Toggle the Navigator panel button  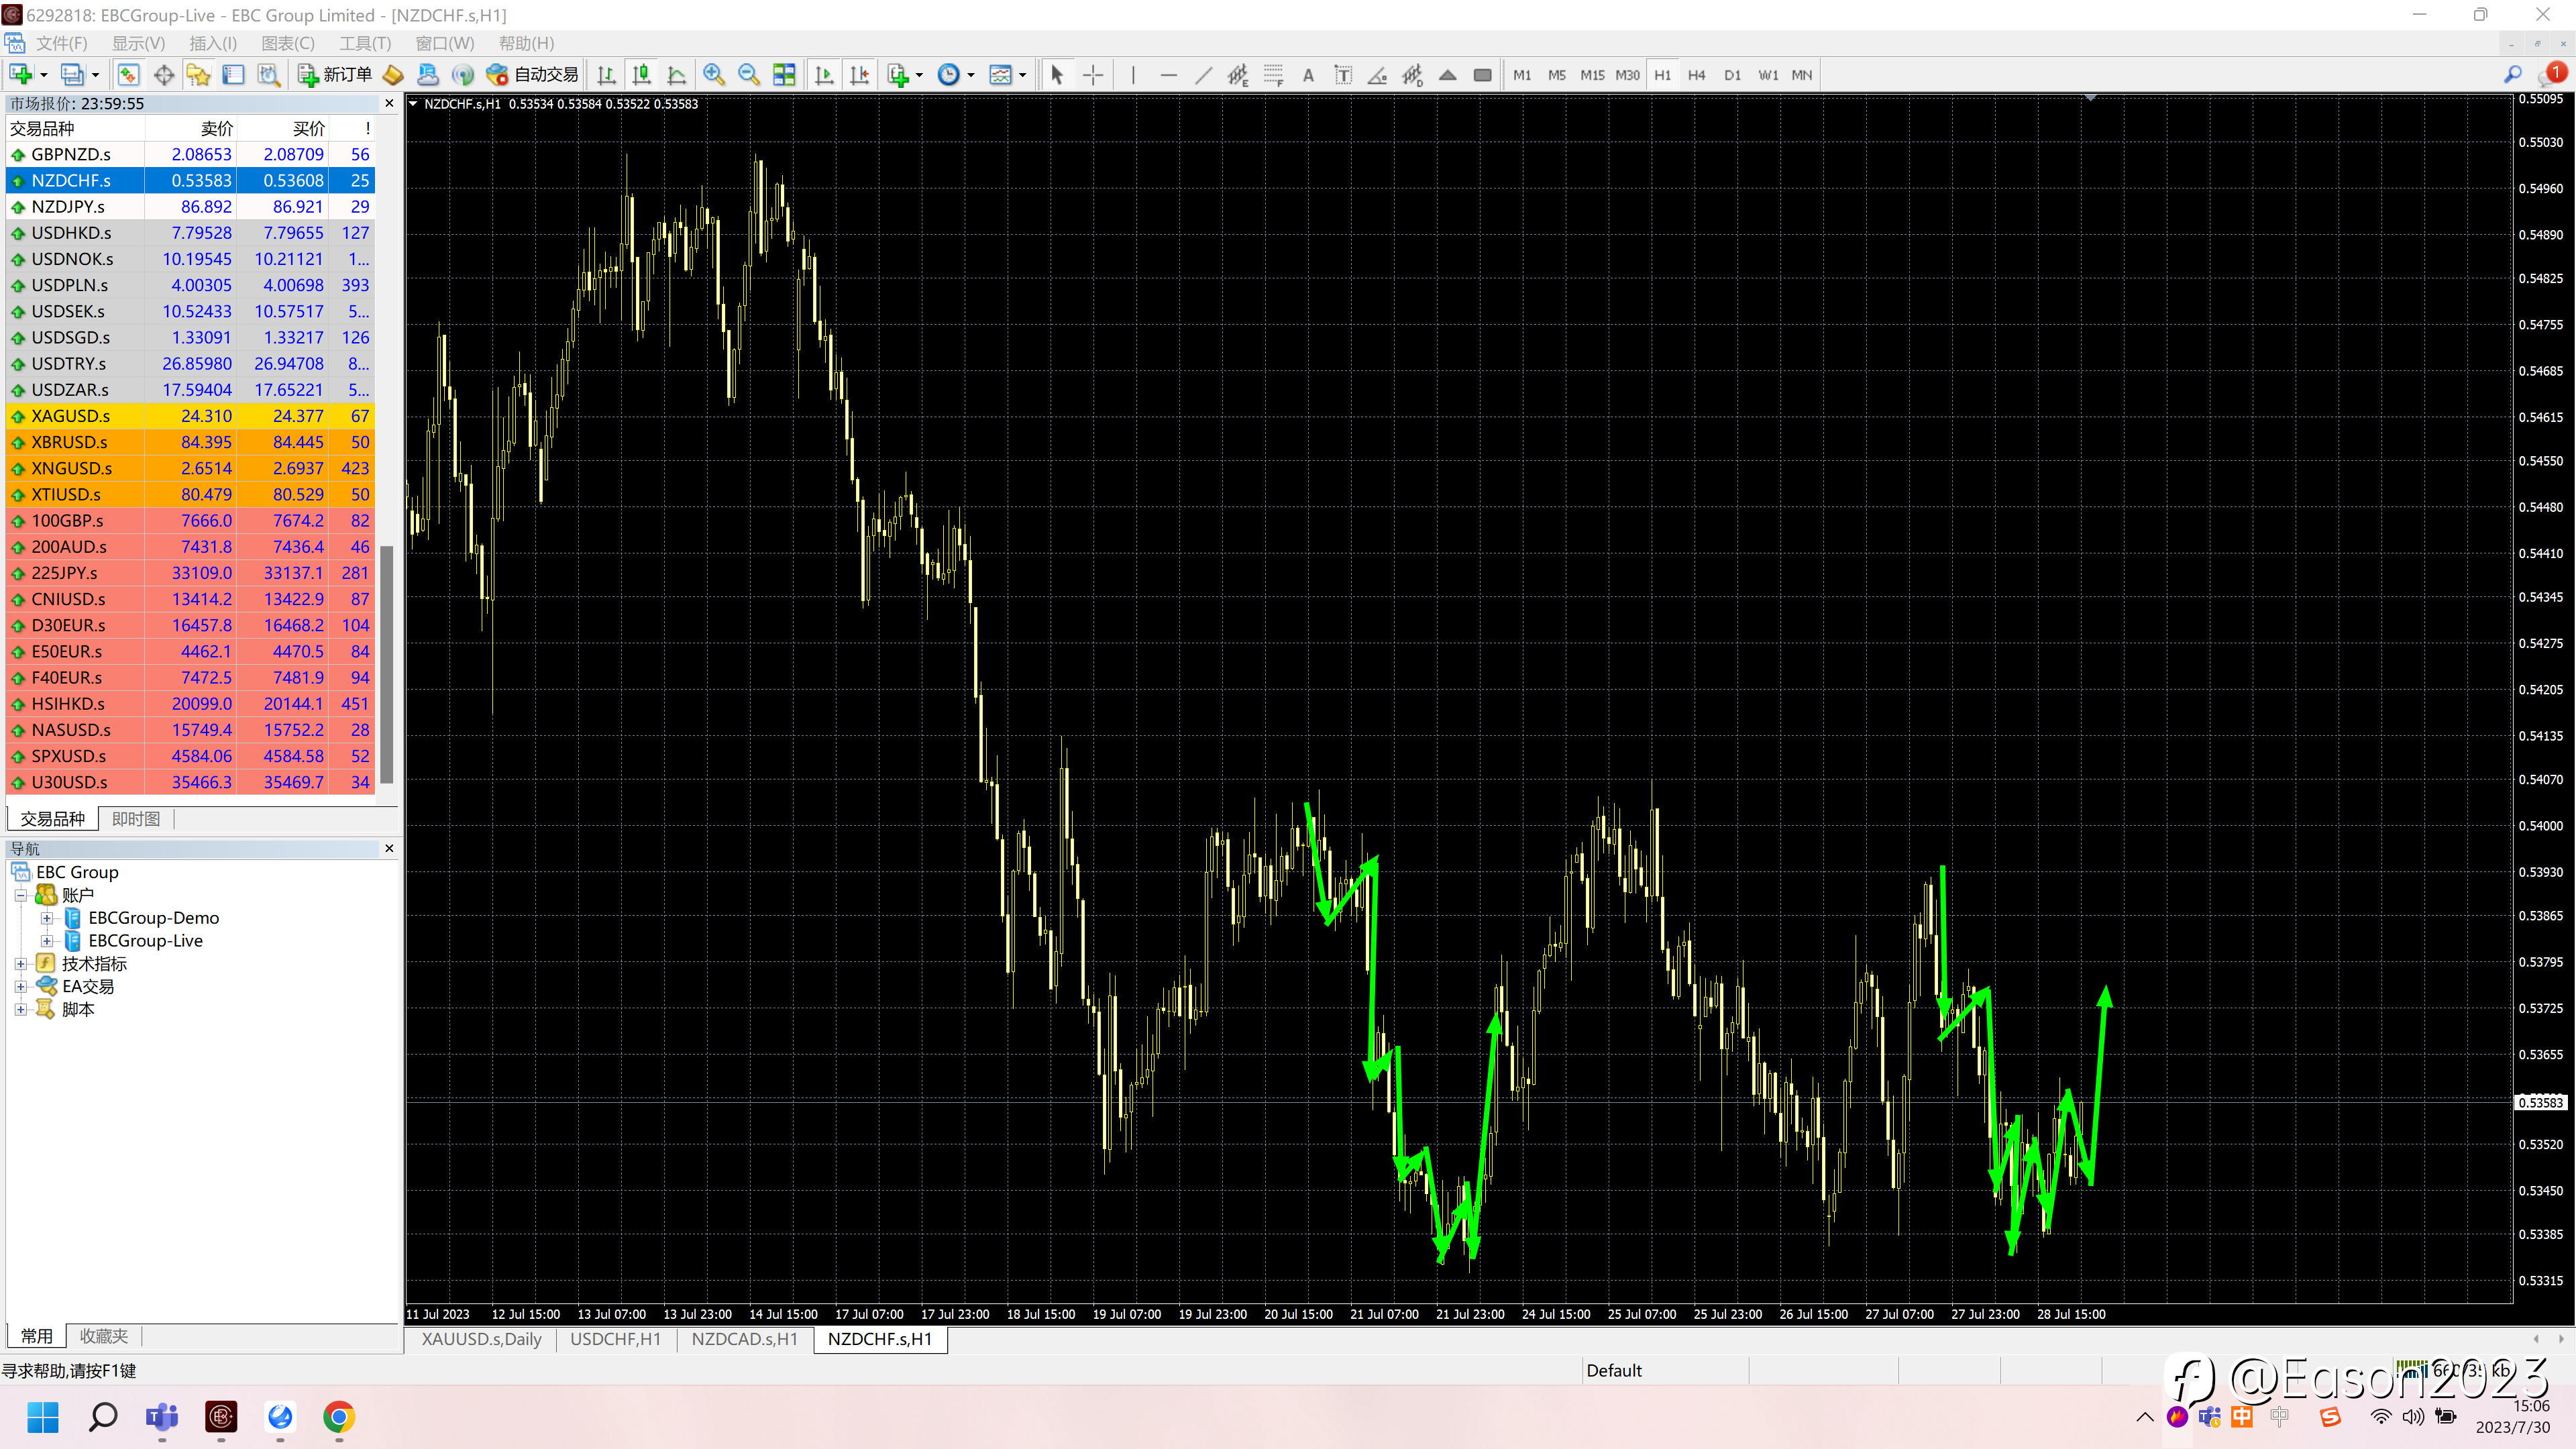coord(198,75)
